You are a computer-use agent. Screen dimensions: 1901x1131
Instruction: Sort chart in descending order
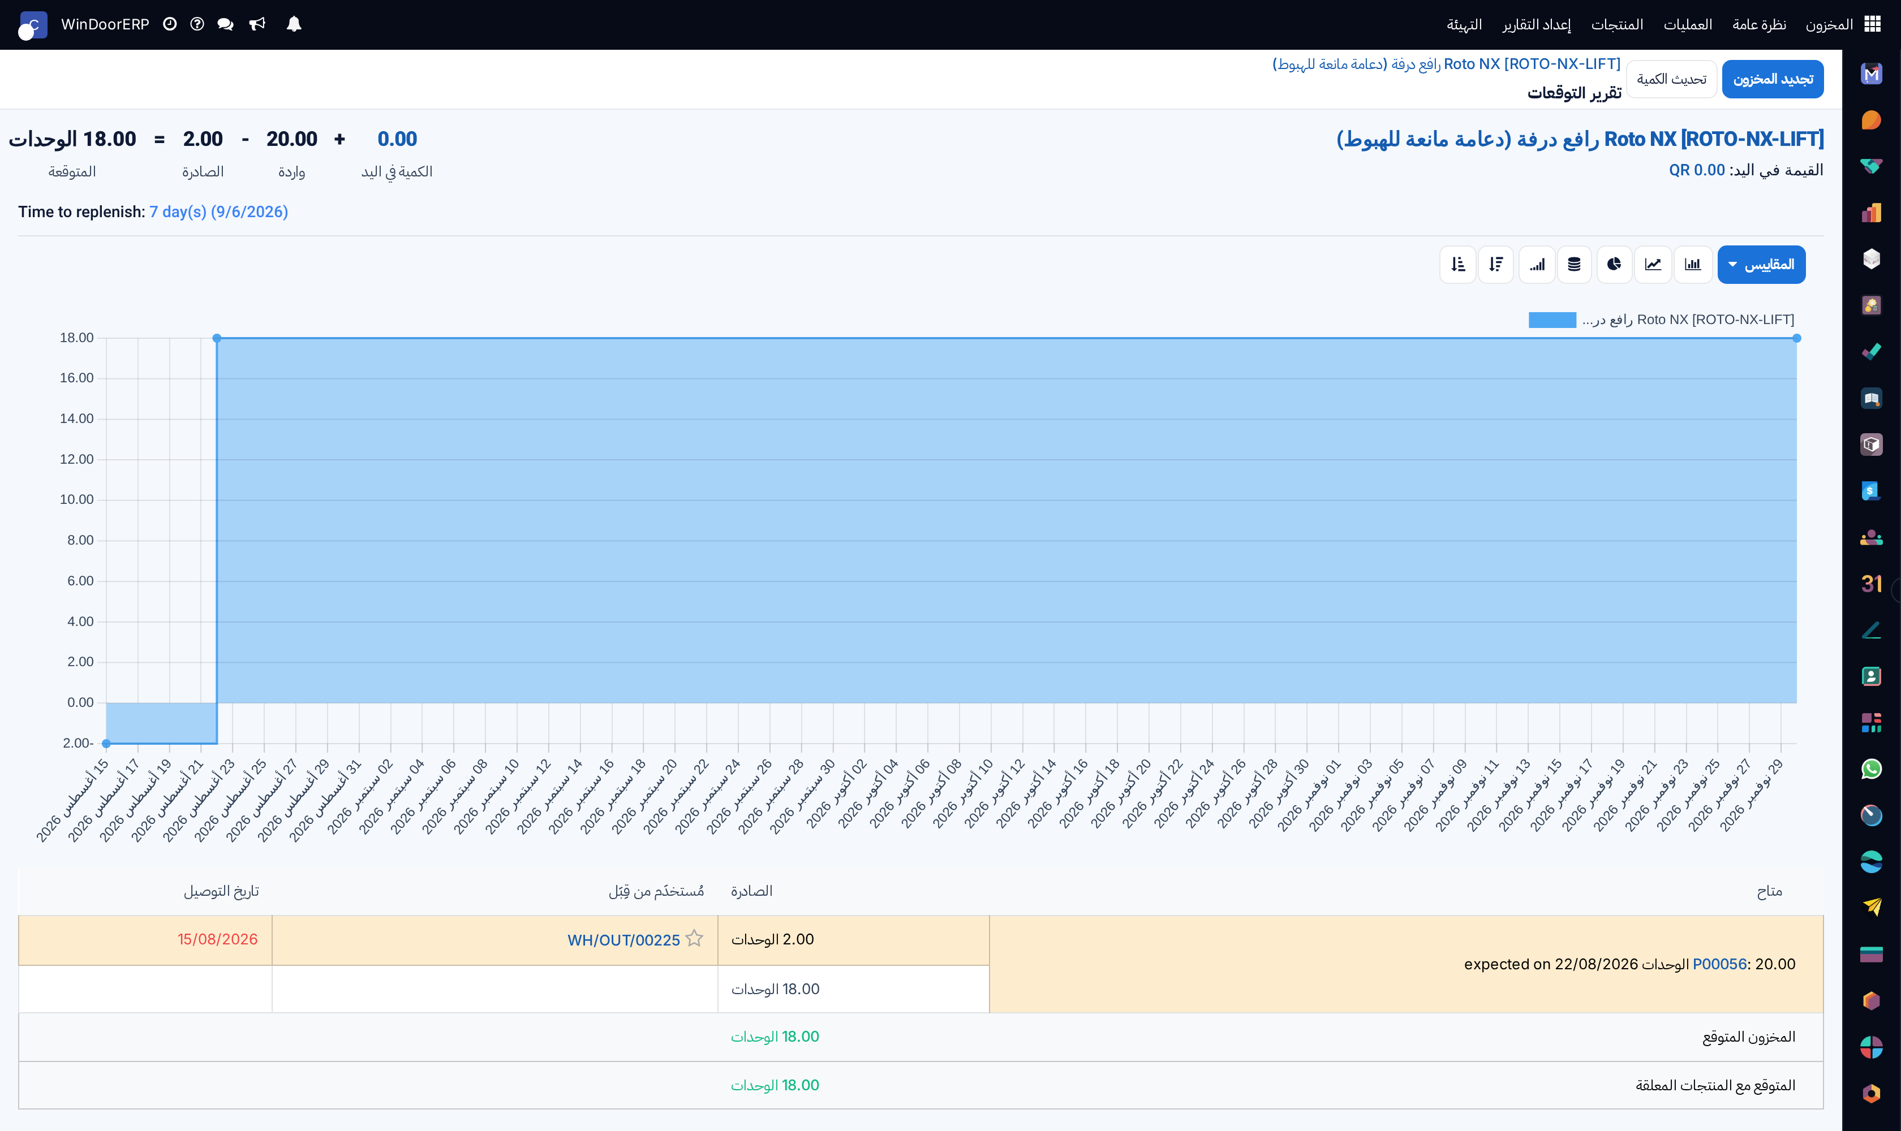(1495, 265)
